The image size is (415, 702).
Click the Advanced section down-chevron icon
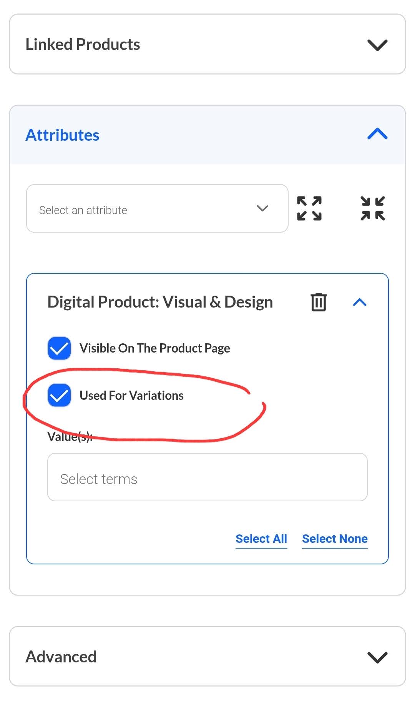377,657
